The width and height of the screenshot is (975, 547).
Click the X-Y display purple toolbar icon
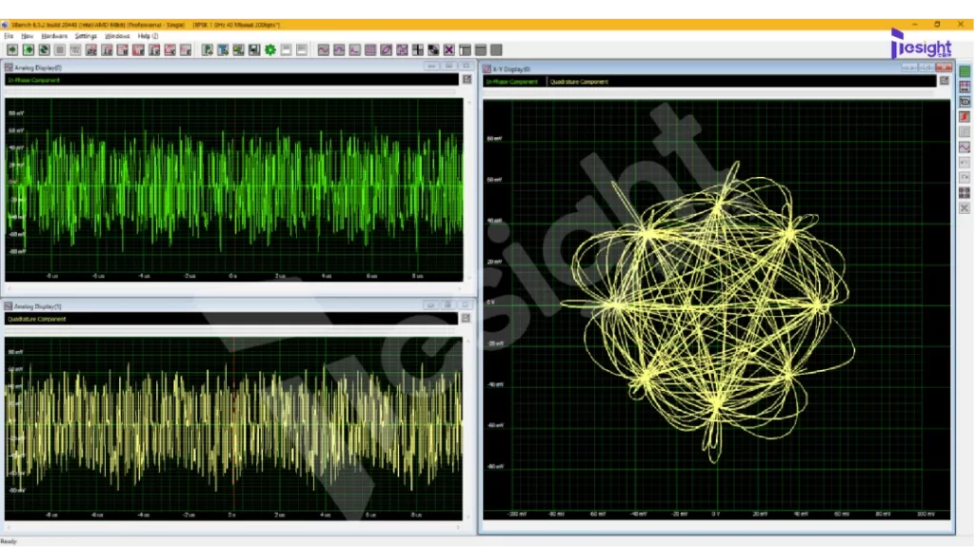(403, 49)
